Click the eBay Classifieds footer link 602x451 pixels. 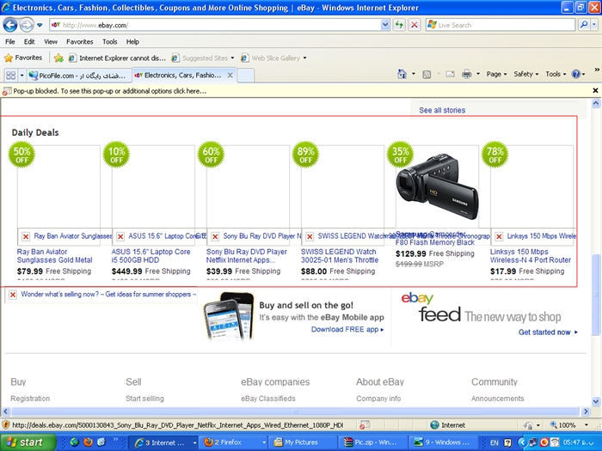268,399
